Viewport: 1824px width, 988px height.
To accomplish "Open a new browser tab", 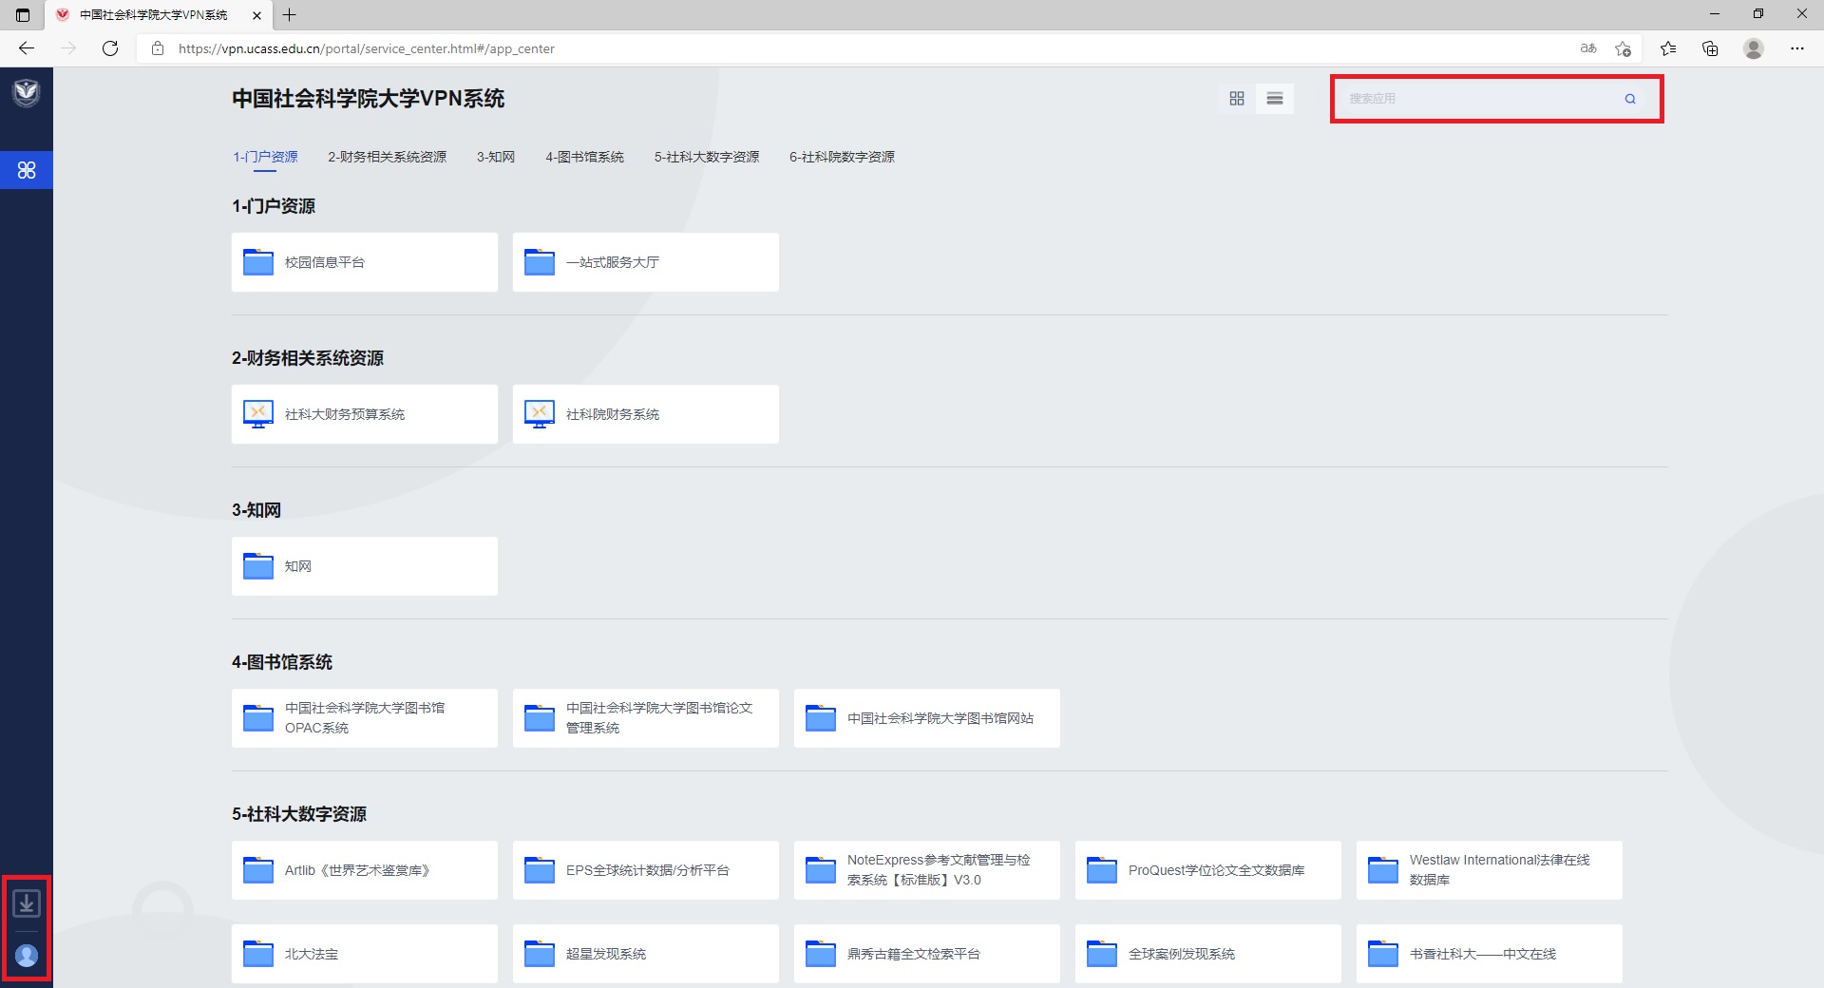I will click(290, 14).
